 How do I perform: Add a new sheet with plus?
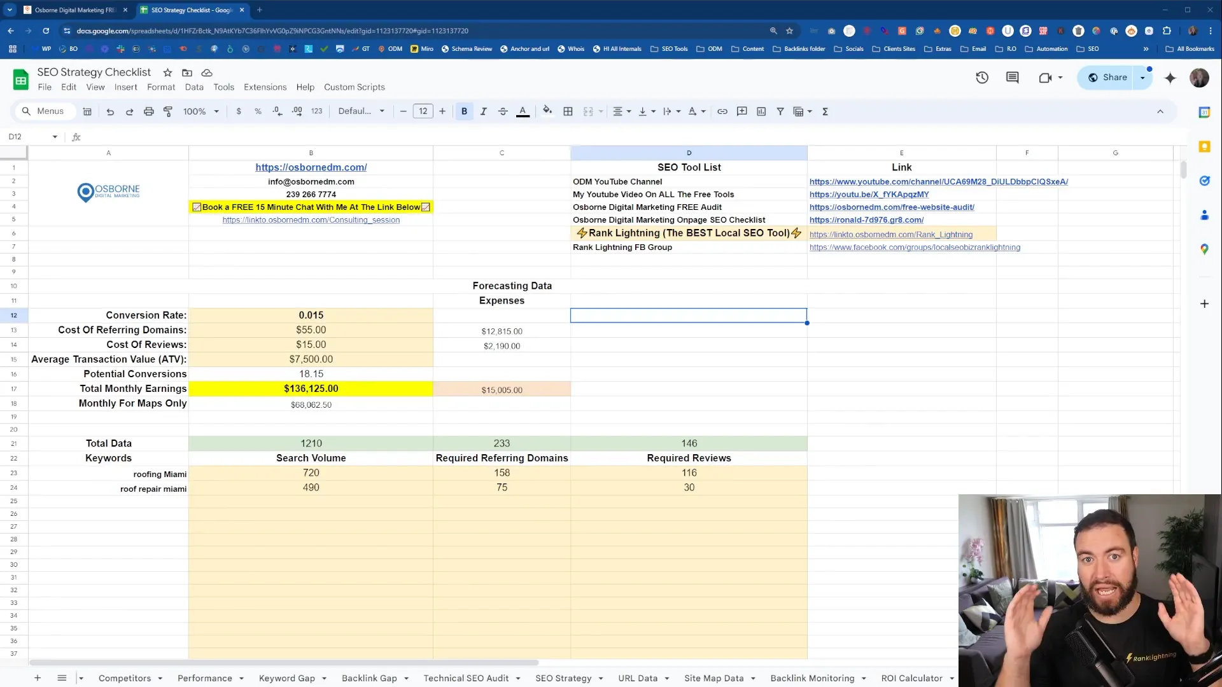(38, 678)
